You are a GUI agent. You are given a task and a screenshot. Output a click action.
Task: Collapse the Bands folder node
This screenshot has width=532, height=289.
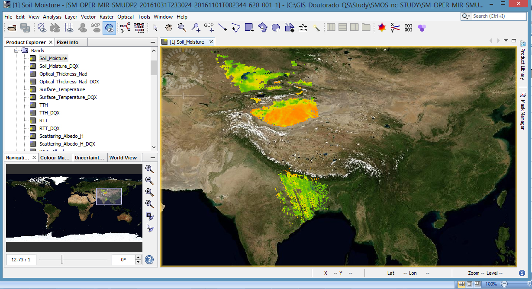coord(17,51)
